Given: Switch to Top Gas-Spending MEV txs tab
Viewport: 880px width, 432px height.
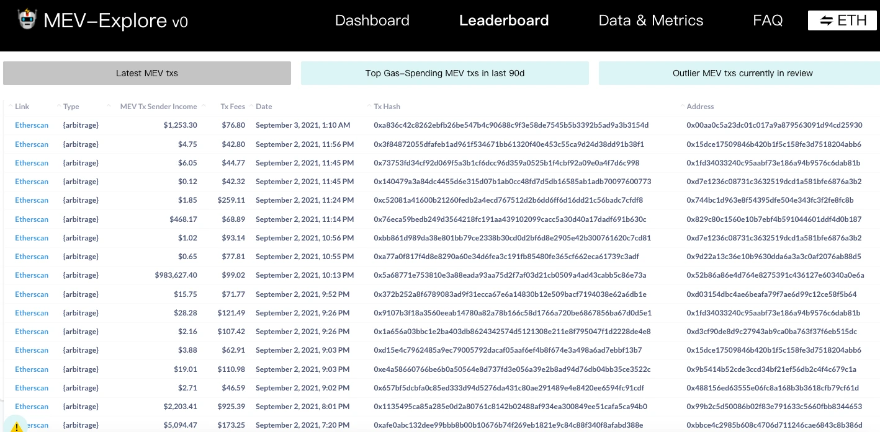Looking at the screenshot, I should (445, 73).
